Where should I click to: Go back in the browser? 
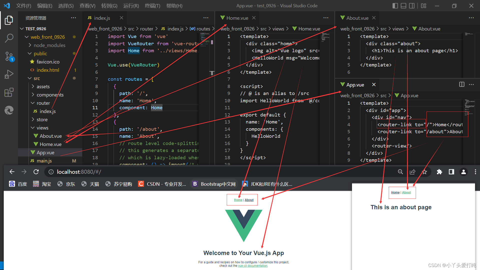12,172
